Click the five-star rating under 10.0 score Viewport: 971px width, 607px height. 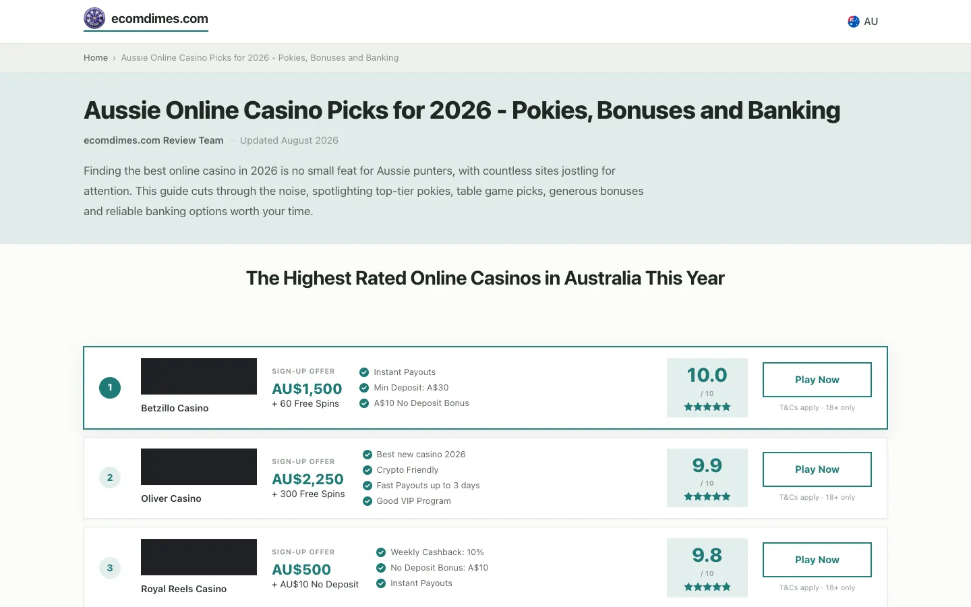click(707, 407)
